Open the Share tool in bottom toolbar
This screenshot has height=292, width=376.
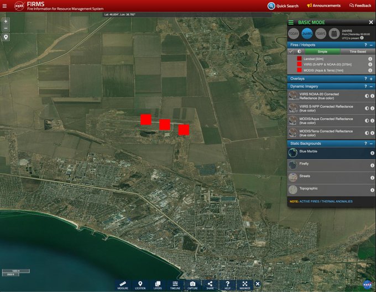(x=210, y=285)
